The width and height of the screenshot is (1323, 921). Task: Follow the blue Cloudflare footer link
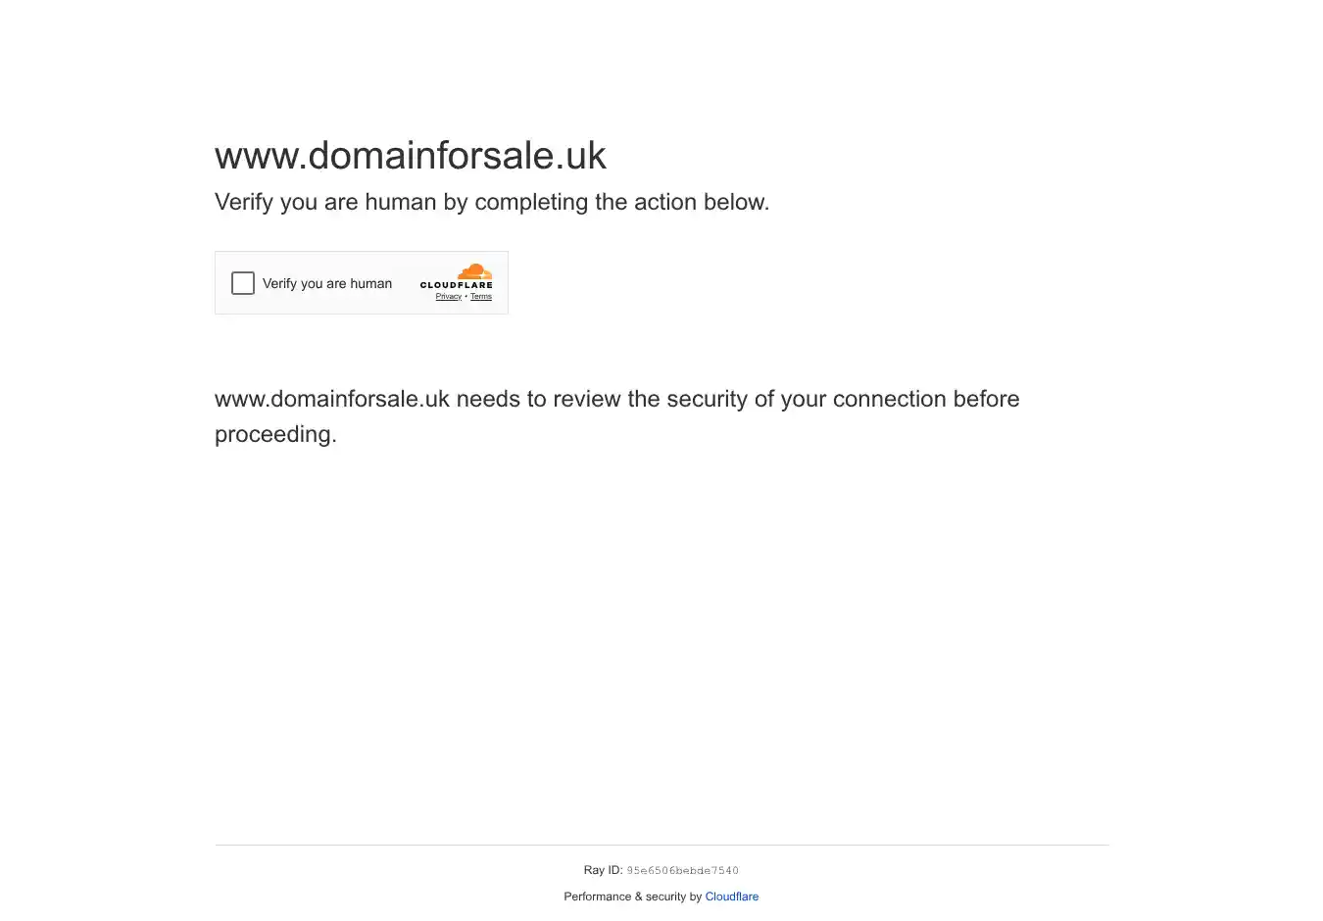tap(732, 897)
